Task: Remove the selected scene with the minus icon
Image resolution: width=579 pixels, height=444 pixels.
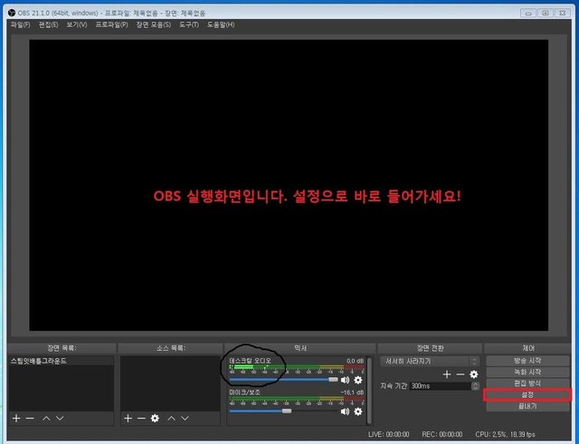Action: [30, 418]
